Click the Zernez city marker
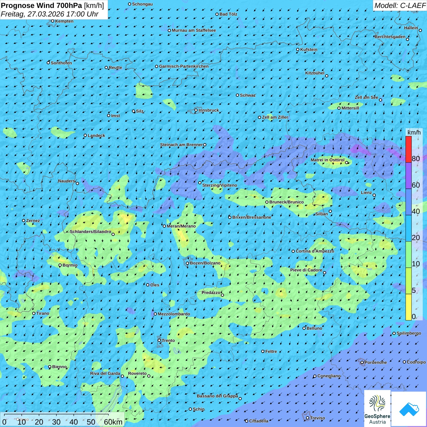The image size is (427, 427). [24, 221]
